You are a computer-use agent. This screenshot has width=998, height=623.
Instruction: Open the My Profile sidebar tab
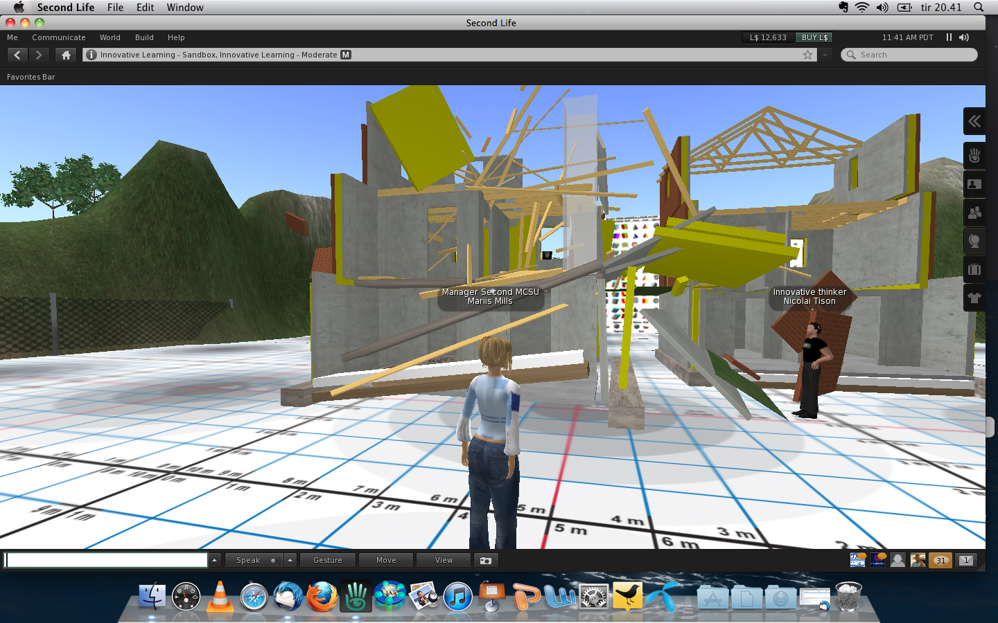tap(974, 185)
